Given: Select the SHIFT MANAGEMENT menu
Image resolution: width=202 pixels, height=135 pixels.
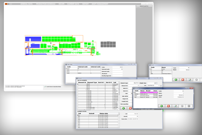Looking at the screenshot, I should coord(101,4).
